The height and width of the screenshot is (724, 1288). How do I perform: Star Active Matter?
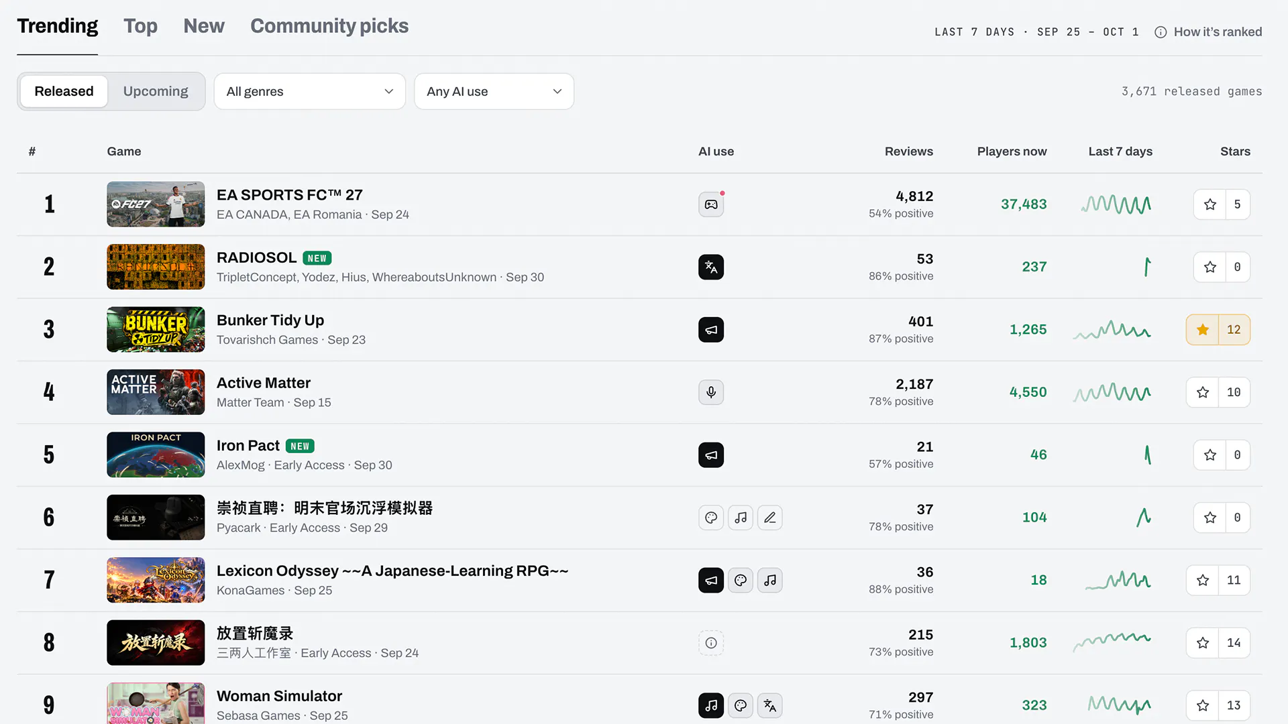tap(1202, 392)
